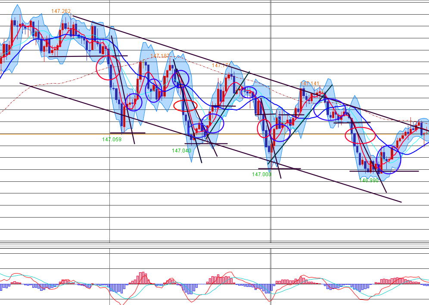Click the 147.262 high price label
Image resolution: width=429 pixels, height=305 pixels.
(61, 11)
